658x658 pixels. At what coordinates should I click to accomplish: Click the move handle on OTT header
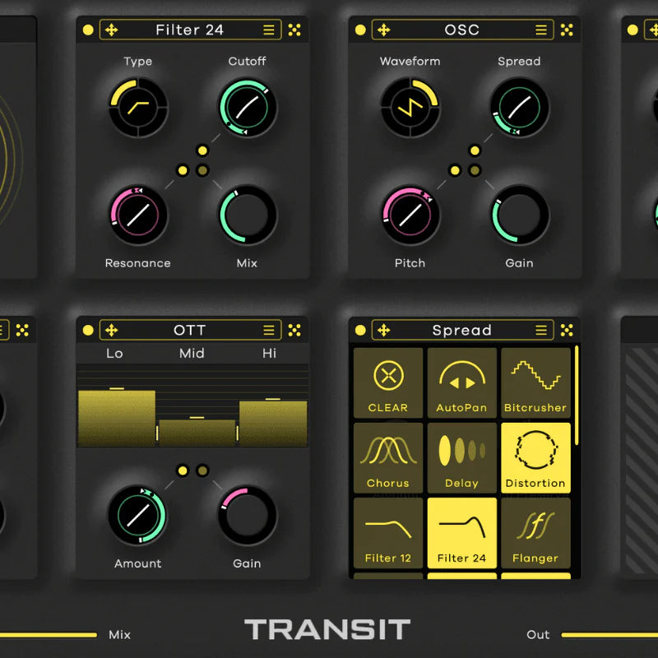pyautogui.click(x=112, y=331)
